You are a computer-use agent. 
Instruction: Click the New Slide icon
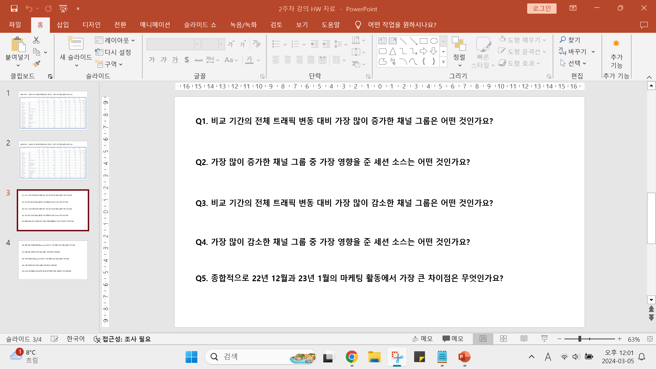pos(76,43)
